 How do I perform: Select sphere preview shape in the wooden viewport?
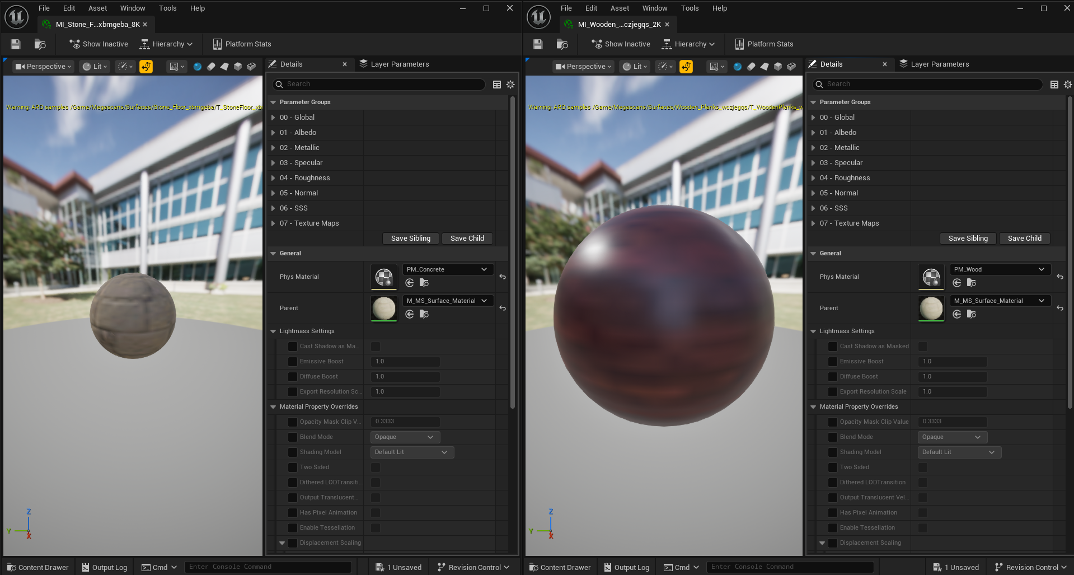click(x=737, y=67)
